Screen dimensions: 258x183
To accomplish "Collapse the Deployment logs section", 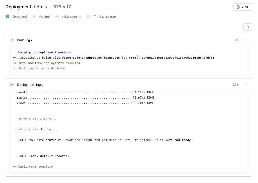I will [246, 84].
